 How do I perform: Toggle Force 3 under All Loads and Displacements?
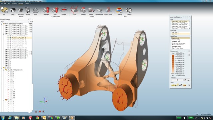click(8, 74)
